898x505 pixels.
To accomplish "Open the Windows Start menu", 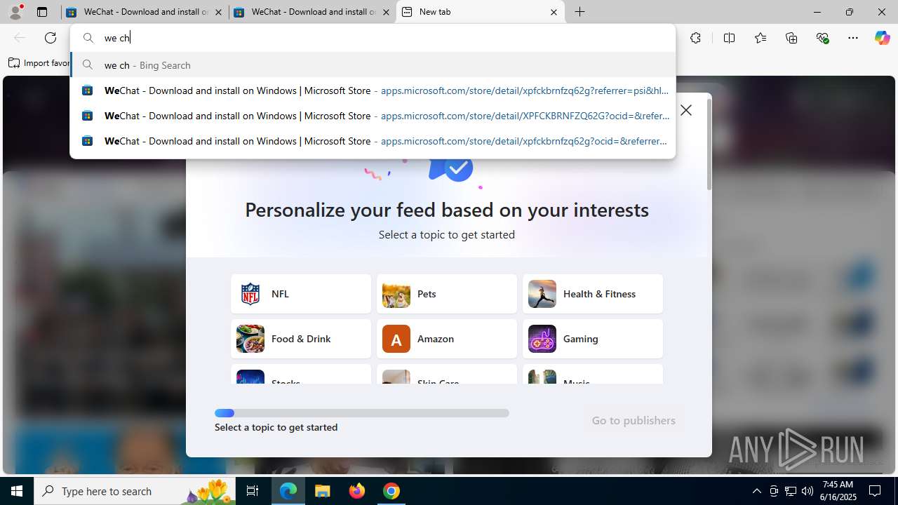I will click(x=17, y=491).
